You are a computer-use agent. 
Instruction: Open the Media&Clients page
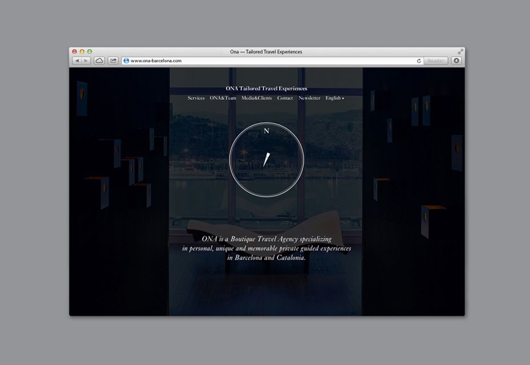[x=257, y=98]
